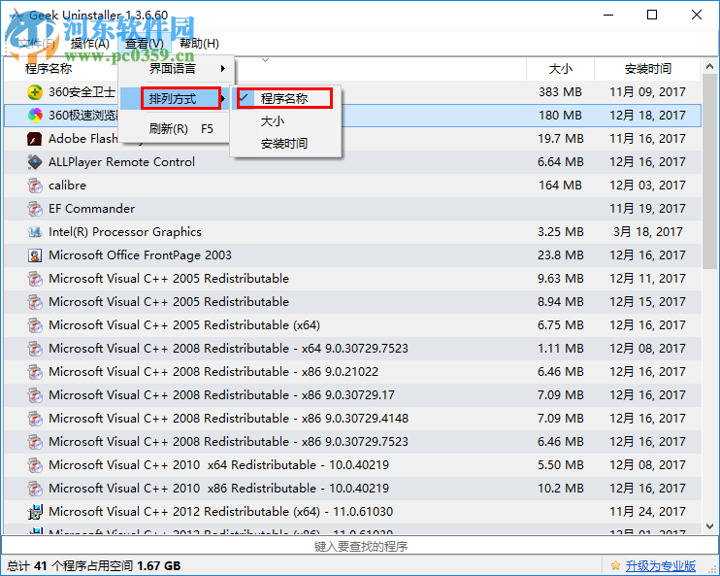
Task: Click the sort direction chevron above list
Action: coord(265,60)
